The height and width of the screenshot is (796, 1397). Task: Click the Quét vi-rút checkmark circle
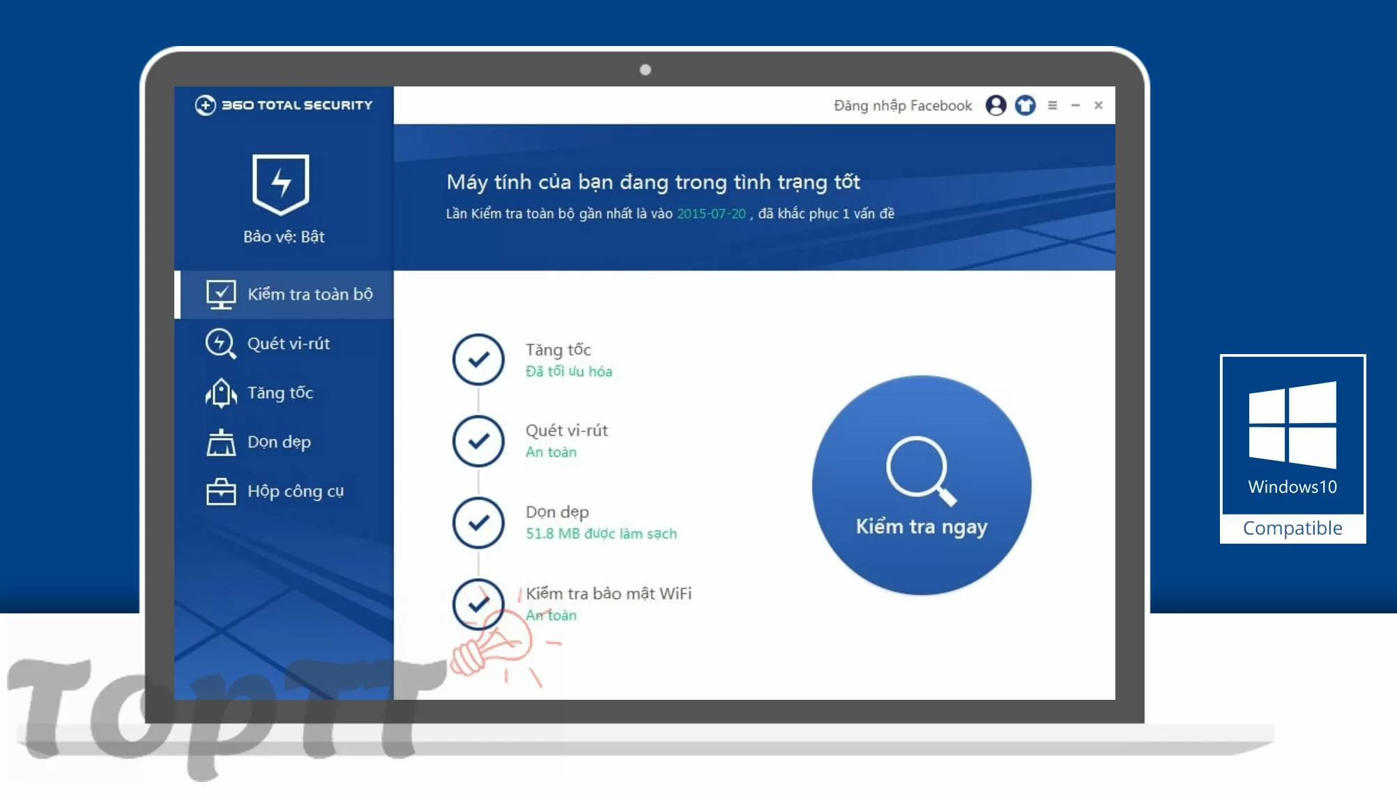[478, 441]
